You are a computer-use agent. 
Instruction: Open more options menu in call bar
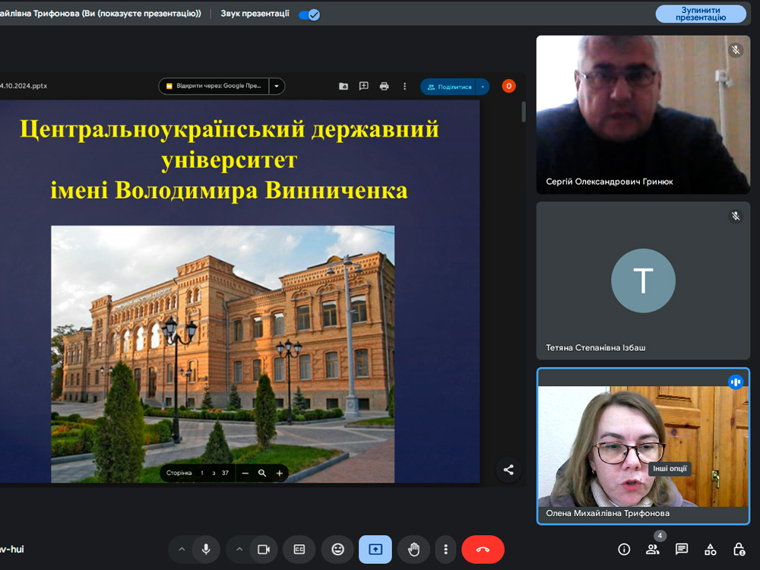[446, 549]
